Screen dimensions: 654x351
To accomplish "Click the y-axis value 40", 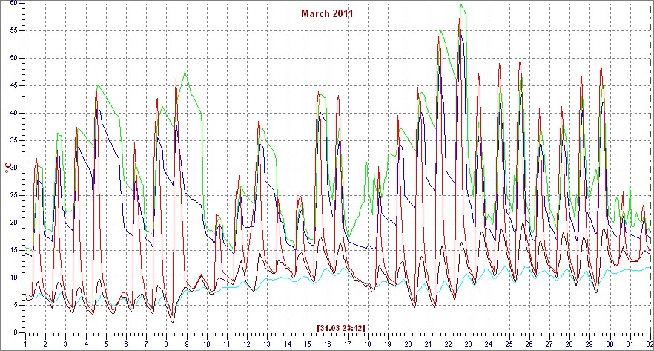I will (x=13, y=113).
